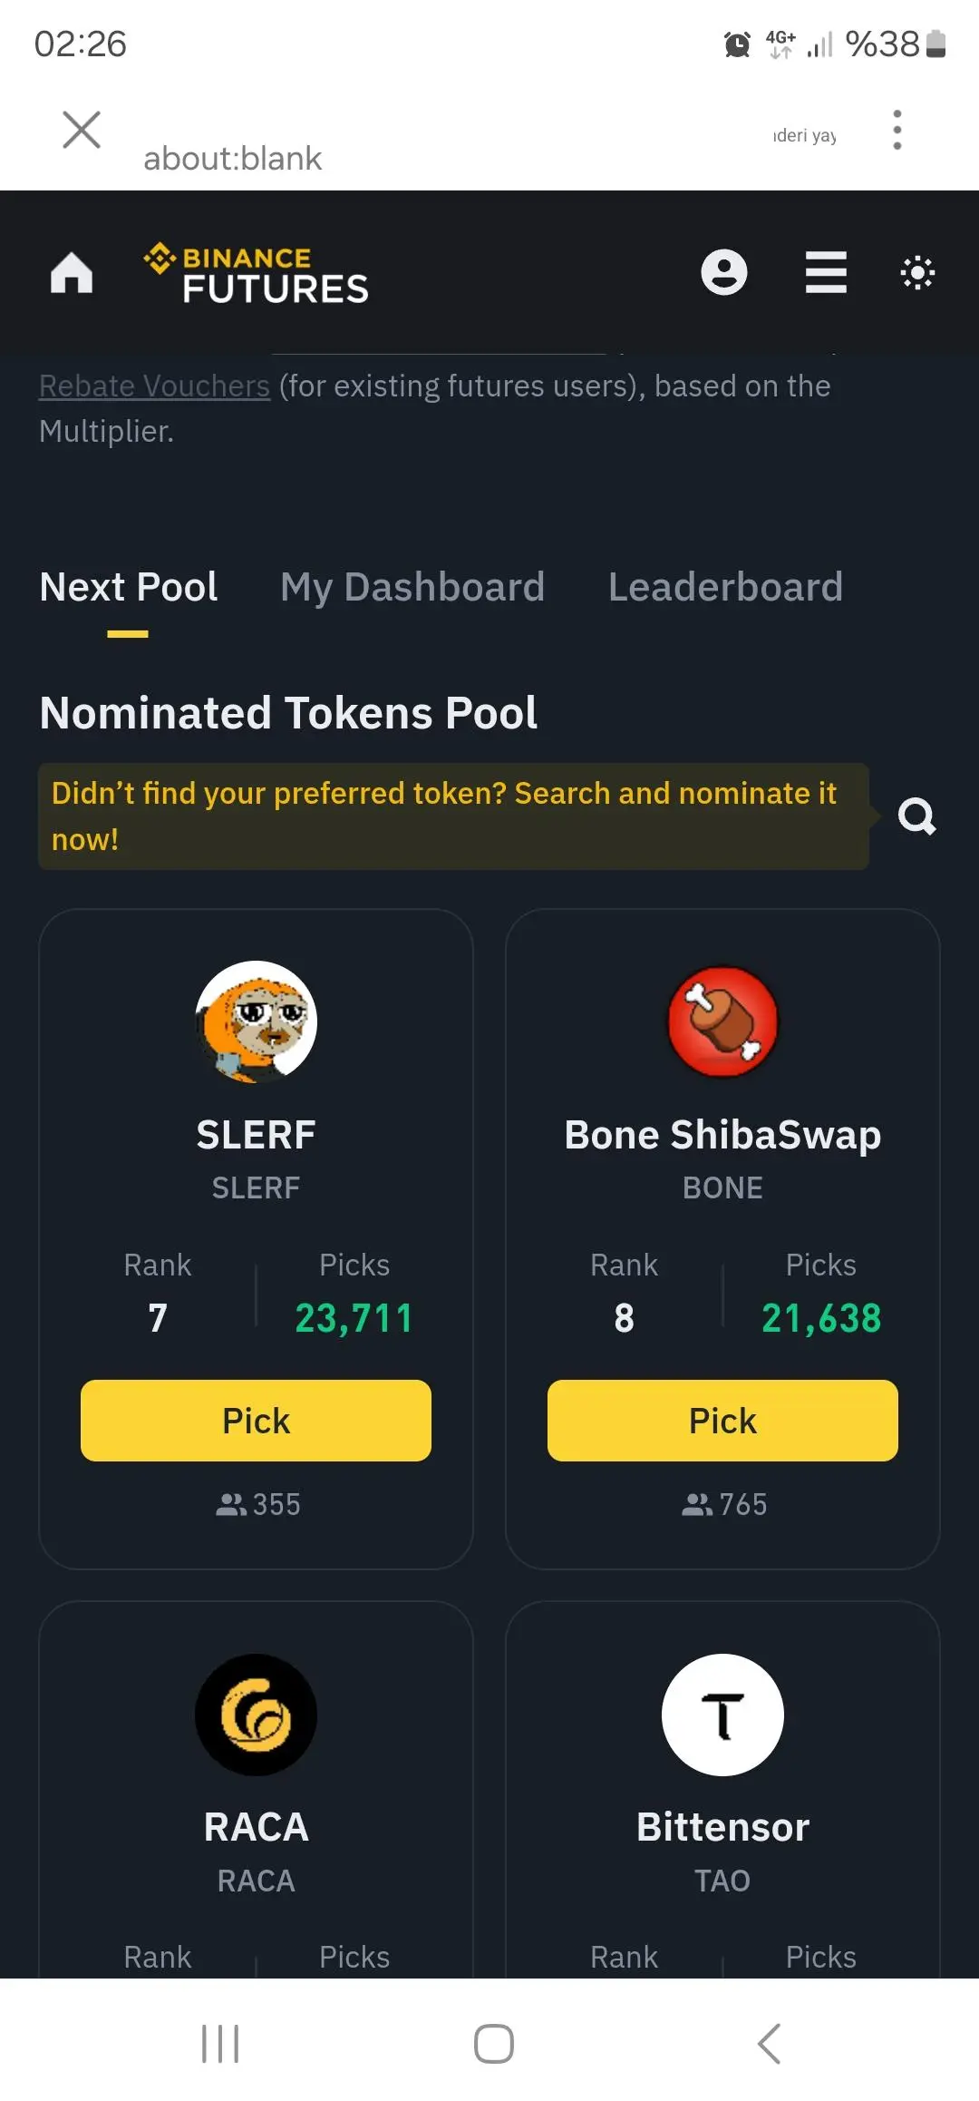The height and width of the screenshot is (2101, 979).
Task: Open the user account profile icon
Action: click(x=724, y=272)
